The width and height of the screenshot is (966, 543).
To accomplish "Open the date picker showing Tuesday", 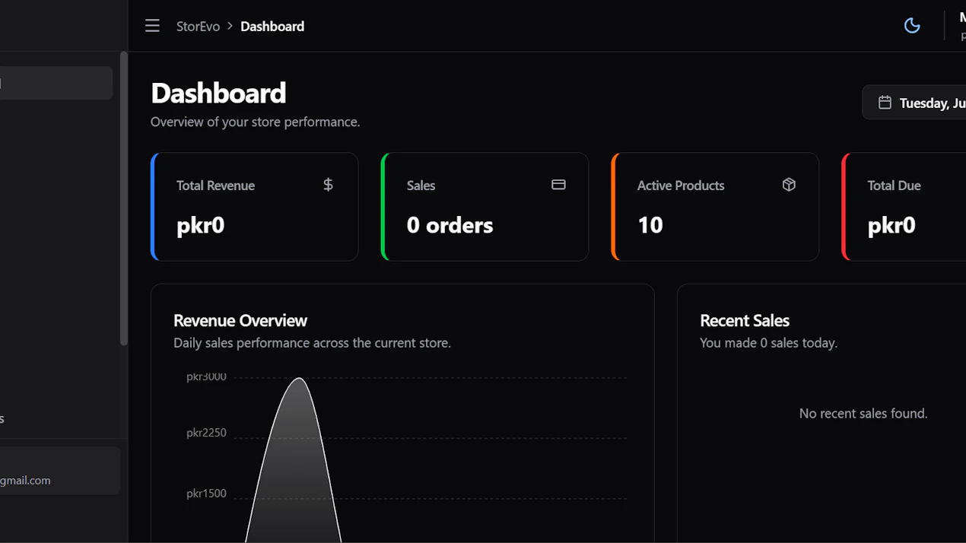I will pos(914,103).
